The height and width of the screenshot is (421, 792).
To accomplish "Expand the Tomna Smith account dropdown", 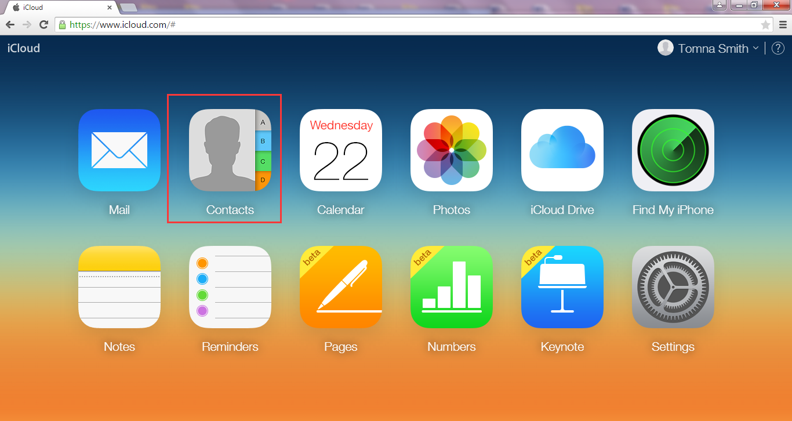I will [755, 49].
